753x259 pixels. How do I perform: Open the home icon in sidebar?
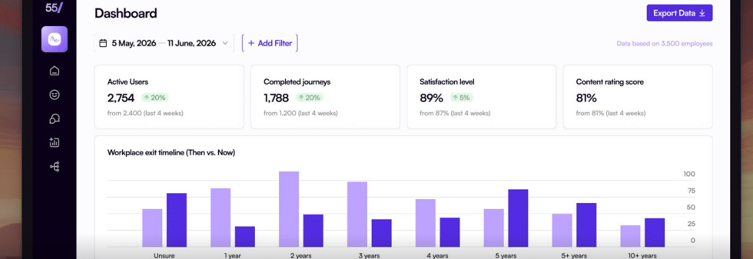coord(54,70)
